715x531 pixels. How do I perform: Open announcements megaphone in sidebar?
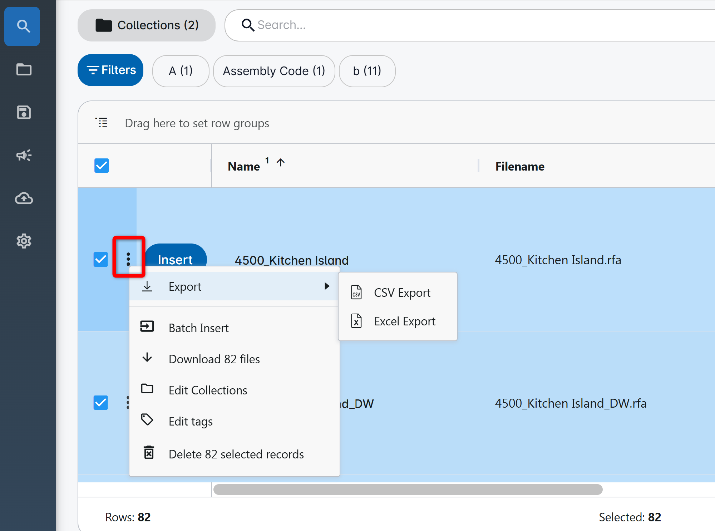coord(24,155)
